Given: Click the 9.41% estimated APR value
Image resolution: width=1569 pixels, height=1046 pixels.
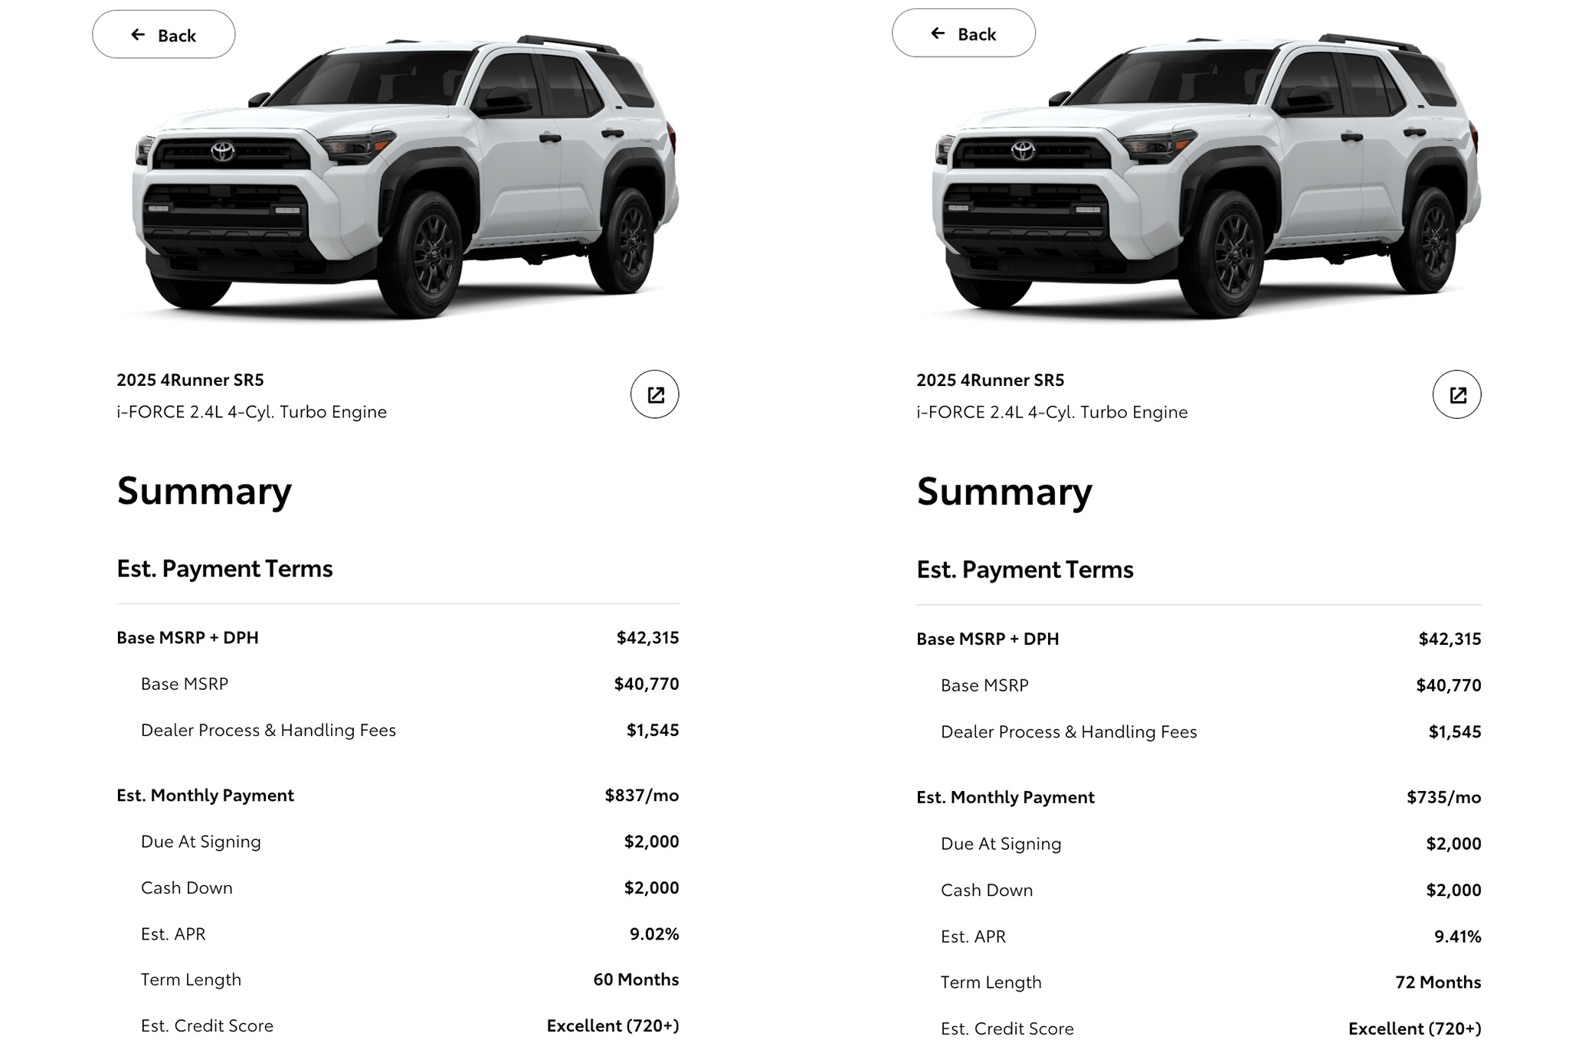Looking at the screenshot, I should click(1457, 936).
